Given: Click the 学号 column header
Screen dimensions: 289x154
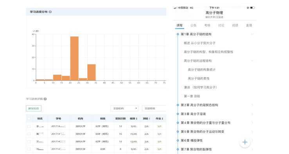Looking at the screenshot, I should point(58,119).
